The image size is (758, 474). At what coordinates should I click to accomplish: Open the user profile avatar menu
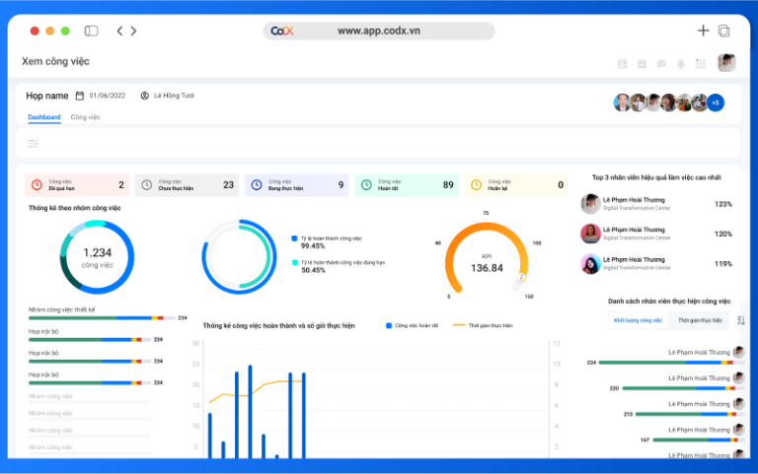(x=726, y=63)
